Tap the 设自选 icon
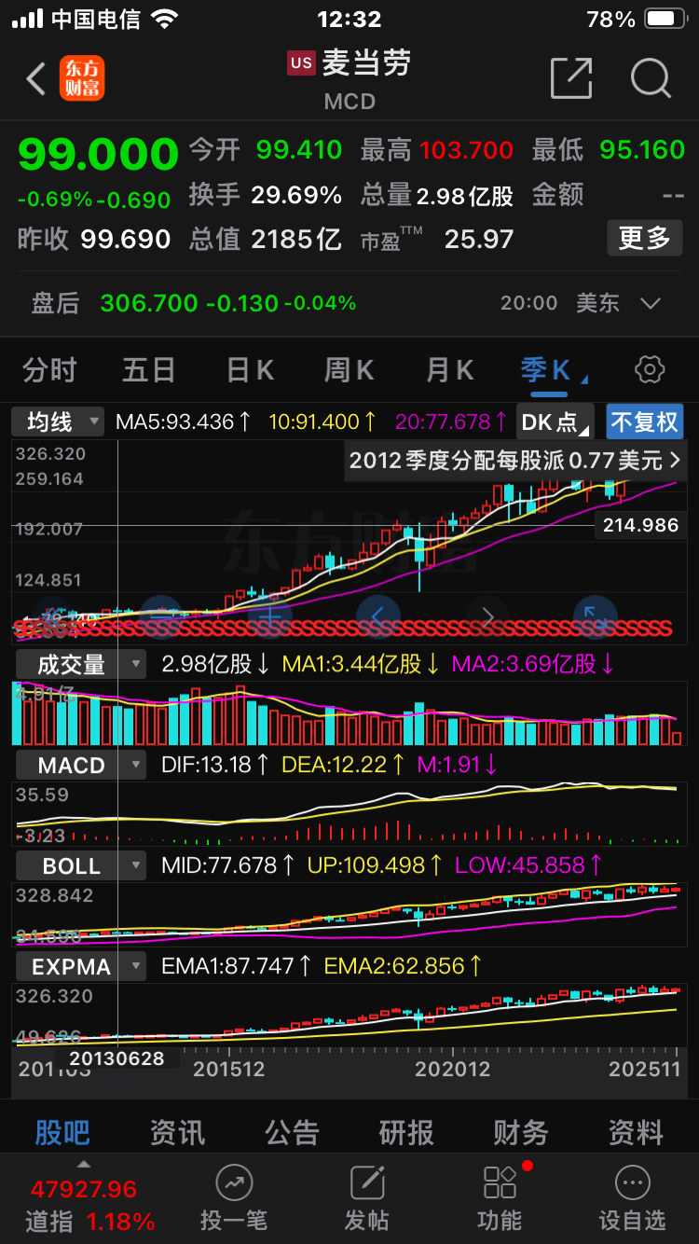This screenshot has width=699, height=1244. 632,1183
